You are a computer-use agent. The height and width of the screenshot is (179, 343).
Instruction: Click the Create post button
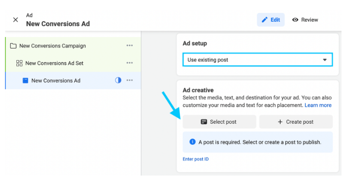pyautogui.click(x=296, y=122)
